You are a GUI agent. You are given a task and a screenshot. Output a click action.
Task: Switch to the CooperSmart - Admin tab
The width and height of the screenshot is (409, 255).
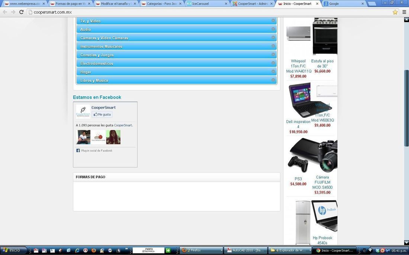pos(252,4)
